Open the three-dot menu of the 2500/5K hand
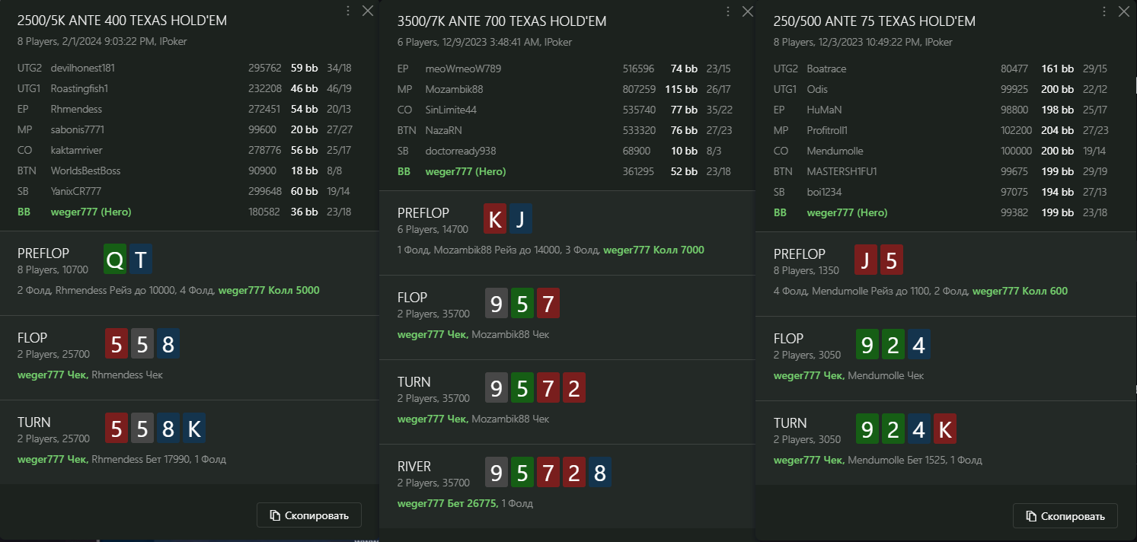Viewport: 1137px width, 542px height. pos(348,11)
